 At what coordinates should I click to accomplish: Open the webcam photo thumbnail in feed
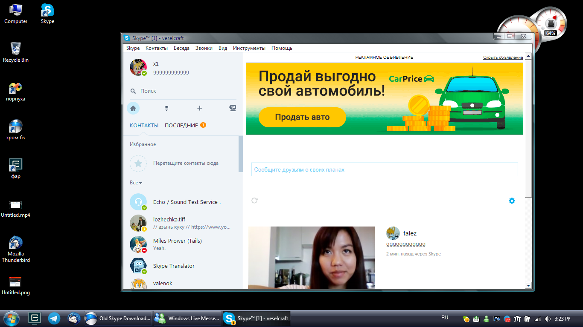pos(311,258)
